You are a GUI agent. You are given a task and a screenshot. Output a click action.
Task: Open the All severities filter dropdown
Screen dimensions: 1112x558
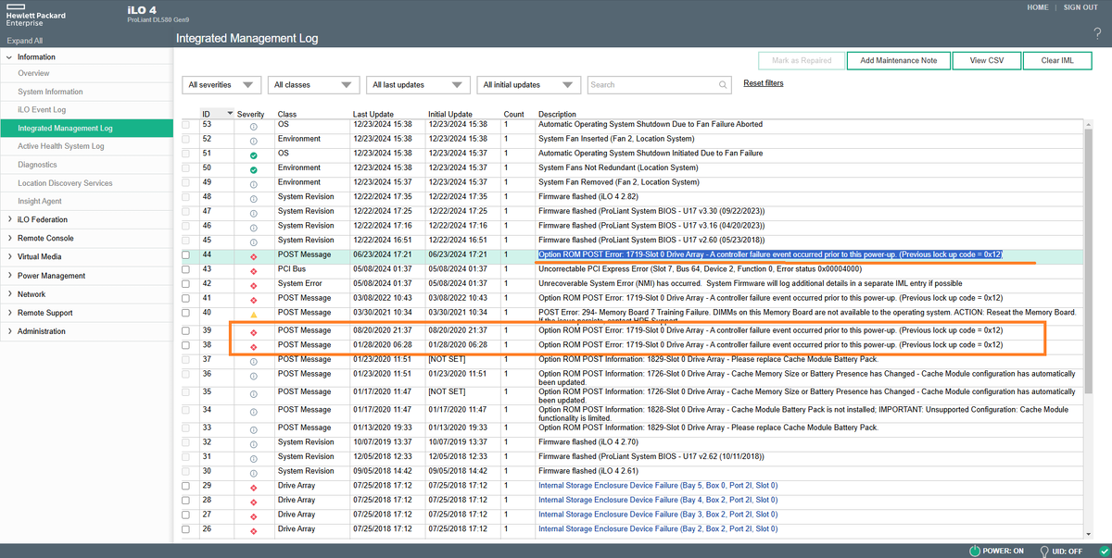(x=222, y=85)
